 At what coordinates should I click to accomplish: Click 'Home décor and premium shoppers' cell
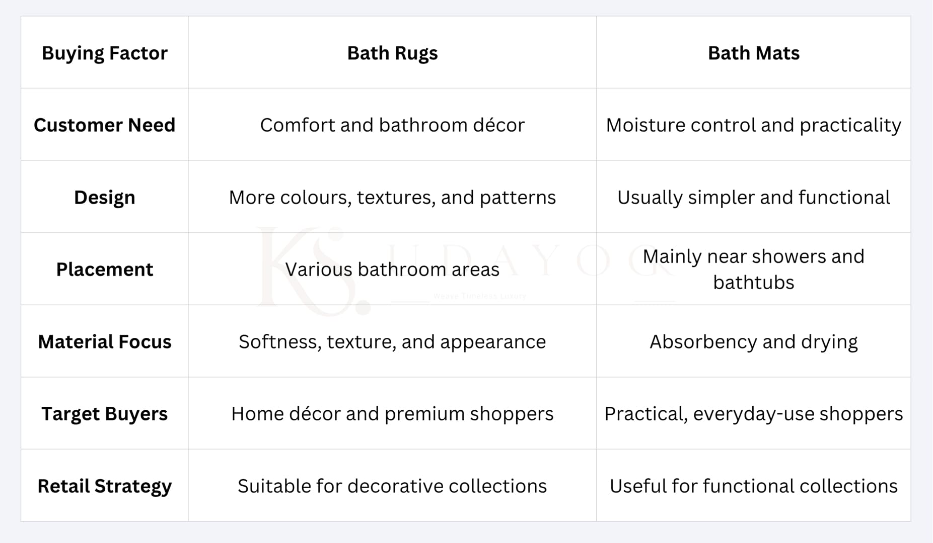click(392, 413)
